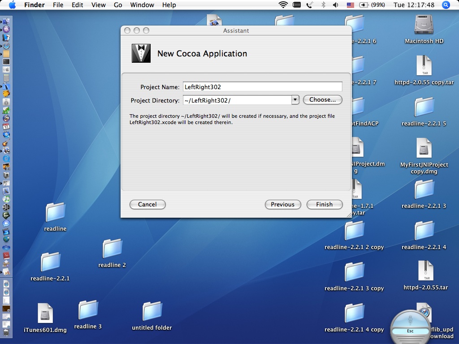
Task: Open iPhoto from the Dock
Action: [6, 167]
